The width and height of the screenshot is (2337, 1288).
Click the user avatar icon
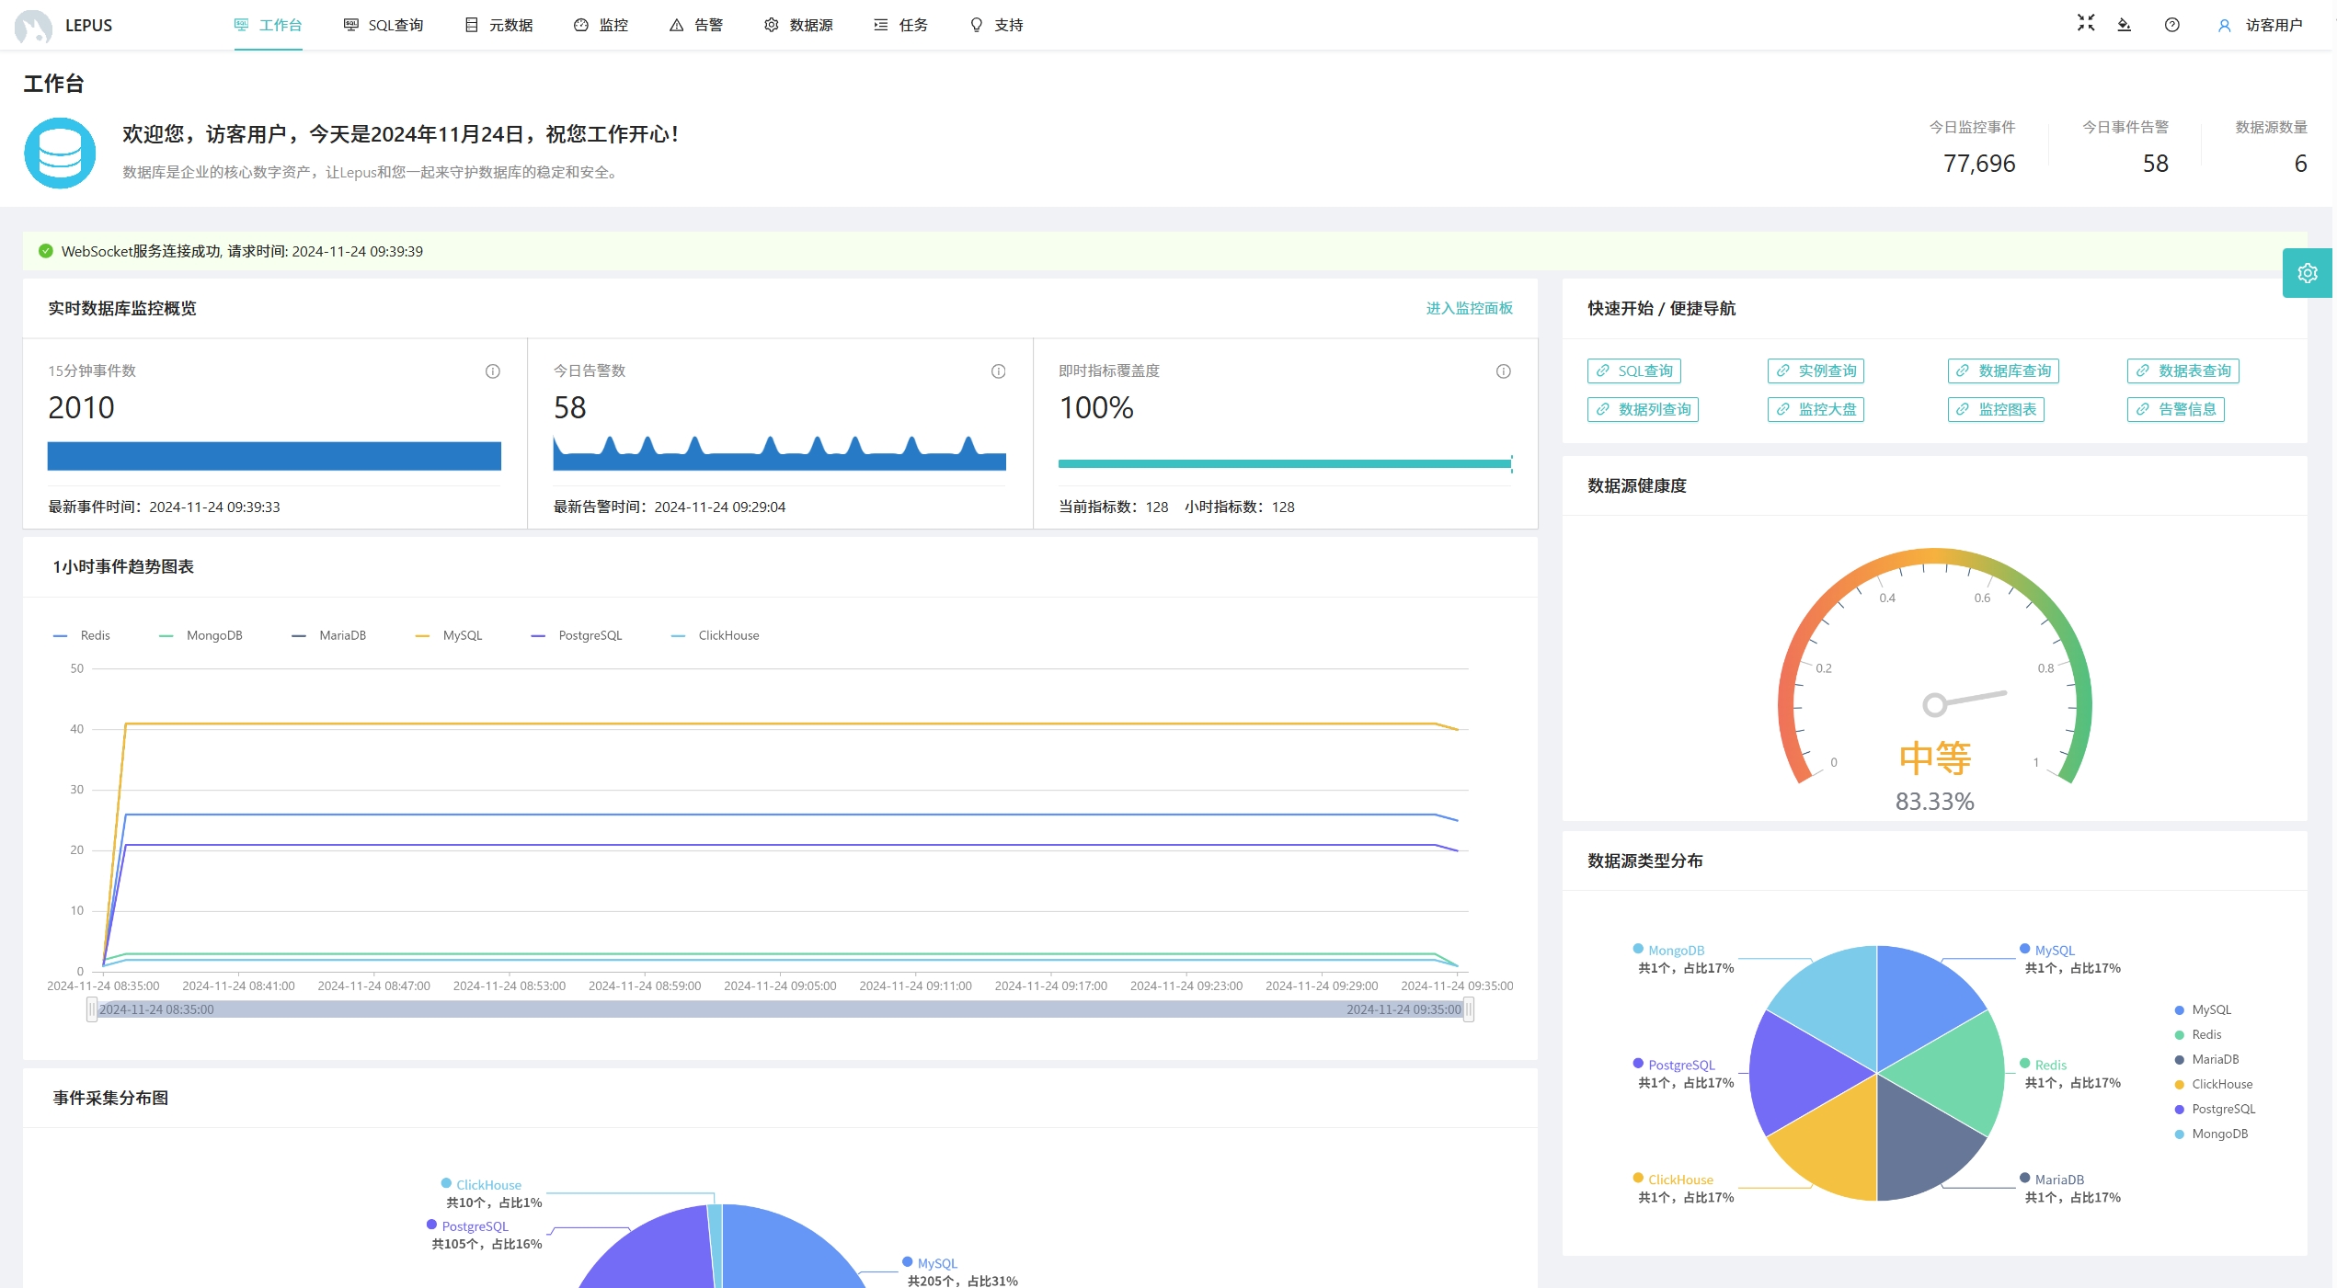(2224, 26)
